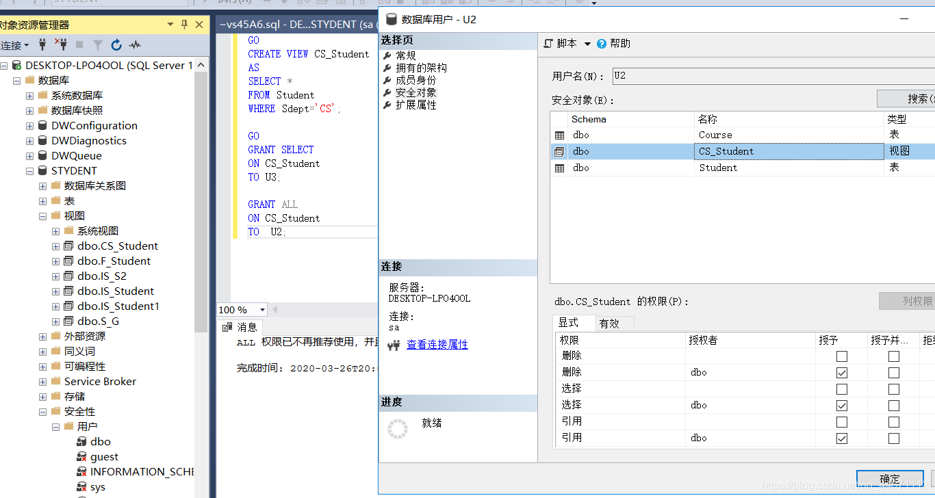Check 授予并 for 引用 row granted by dbo

[x=894, y=438]
